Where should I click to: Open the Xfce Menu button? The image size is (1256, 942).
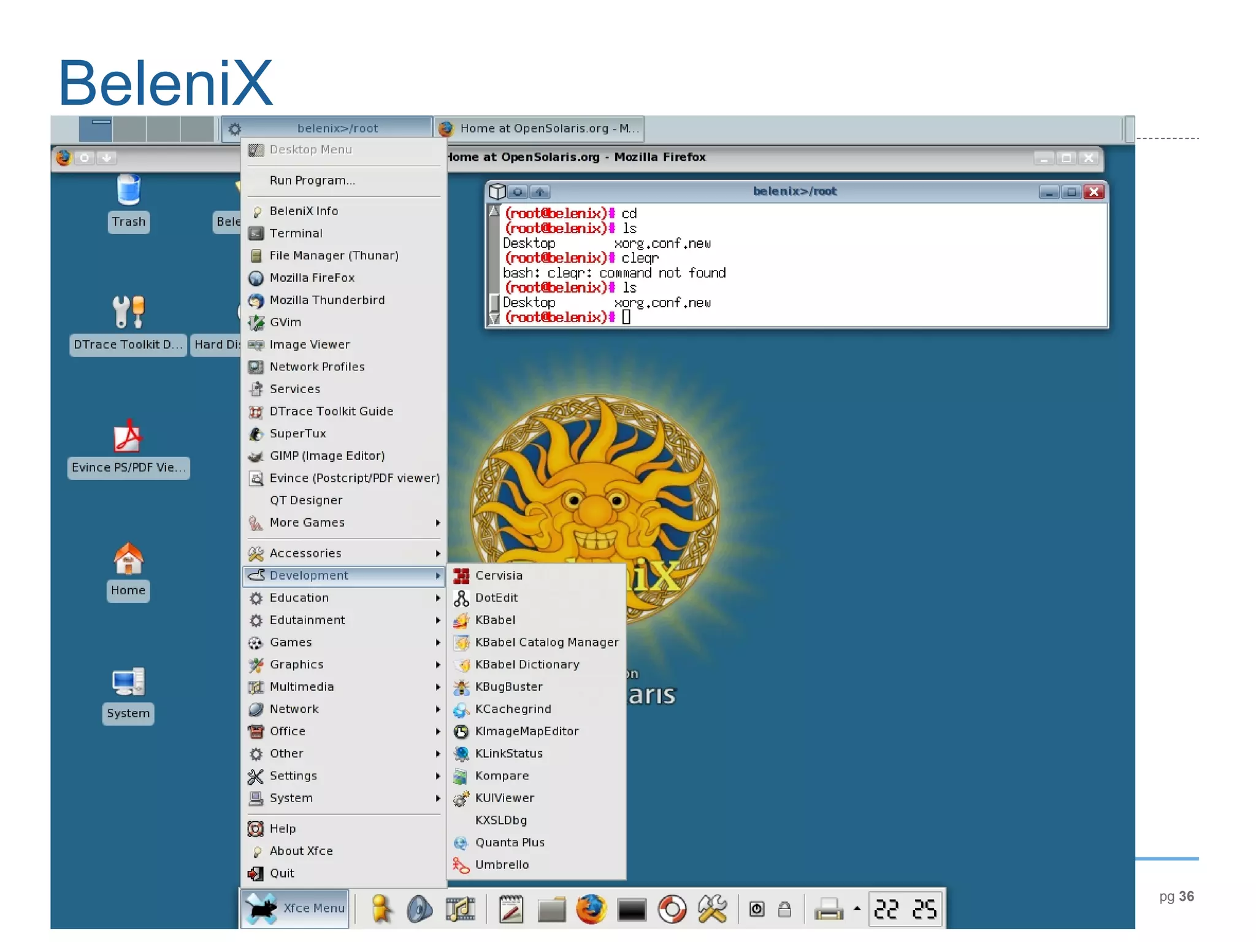(x=295, y=908)
